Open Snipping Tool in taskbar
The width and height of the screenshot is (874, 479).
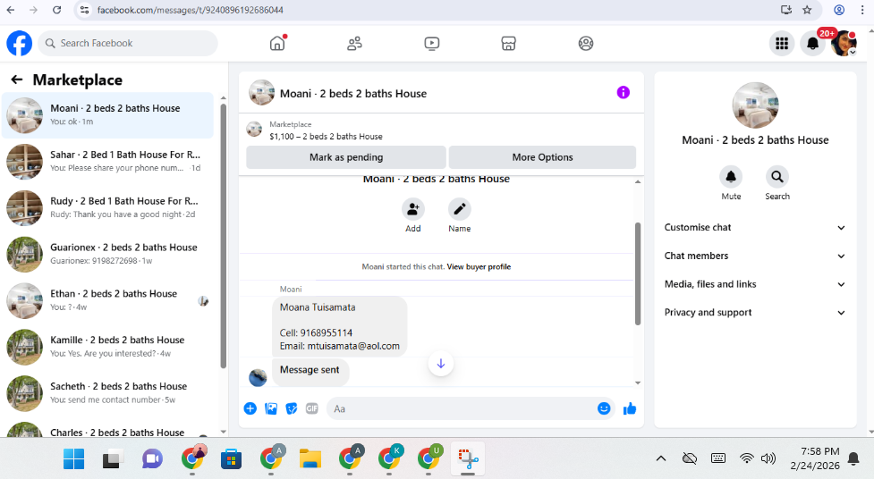tap(468, 459)
